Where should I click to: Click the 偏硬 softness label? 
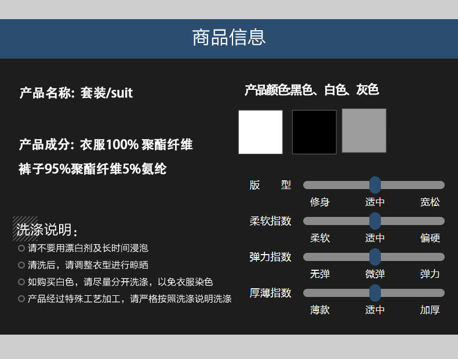pos(430,238)
